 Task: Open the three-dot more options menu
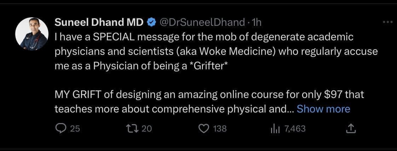click(388, 22)
